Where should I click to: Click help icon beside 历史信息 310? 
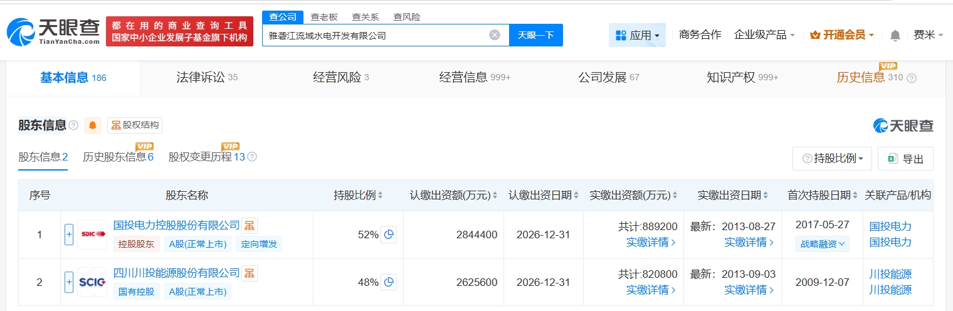pyautogui.click(x=912, y=78)
